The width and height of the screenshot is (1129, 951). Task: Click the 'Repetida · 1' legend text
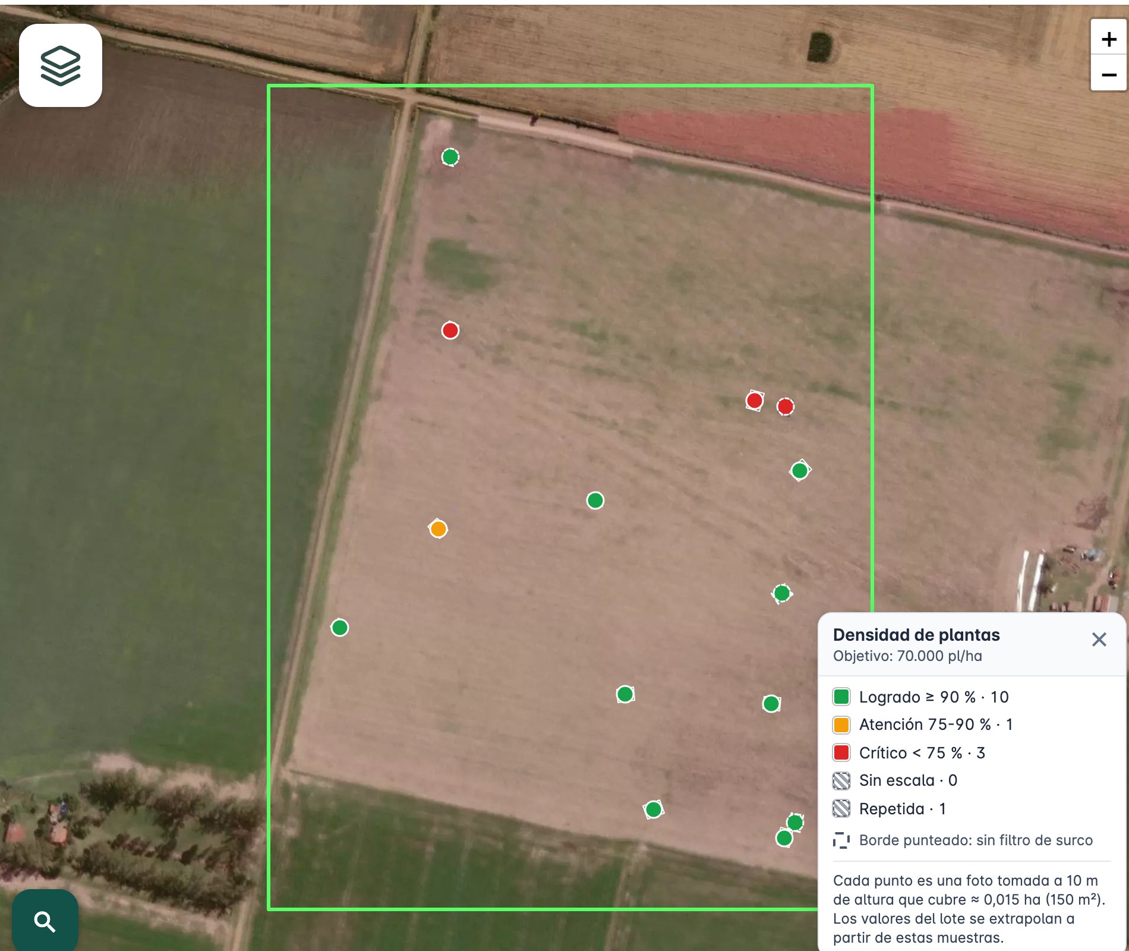point(903,808)
